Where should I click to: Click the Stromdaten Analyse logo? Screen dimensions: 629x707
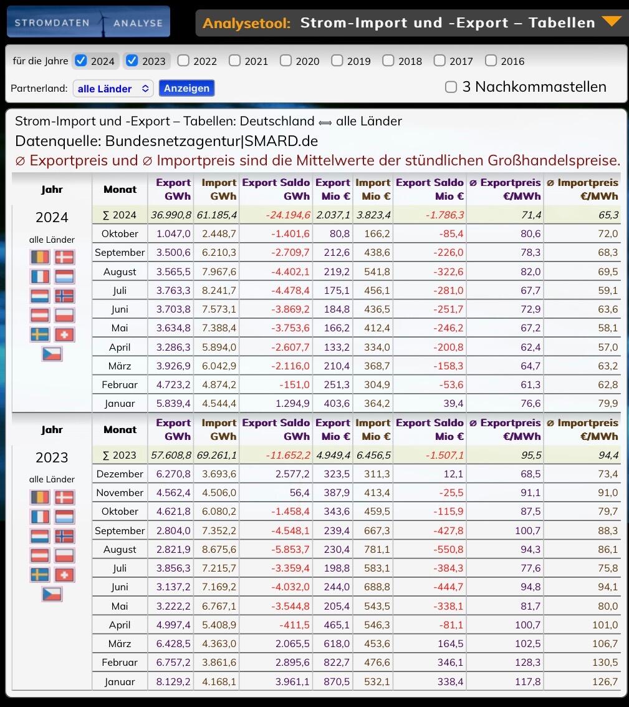tap(89, 22)
